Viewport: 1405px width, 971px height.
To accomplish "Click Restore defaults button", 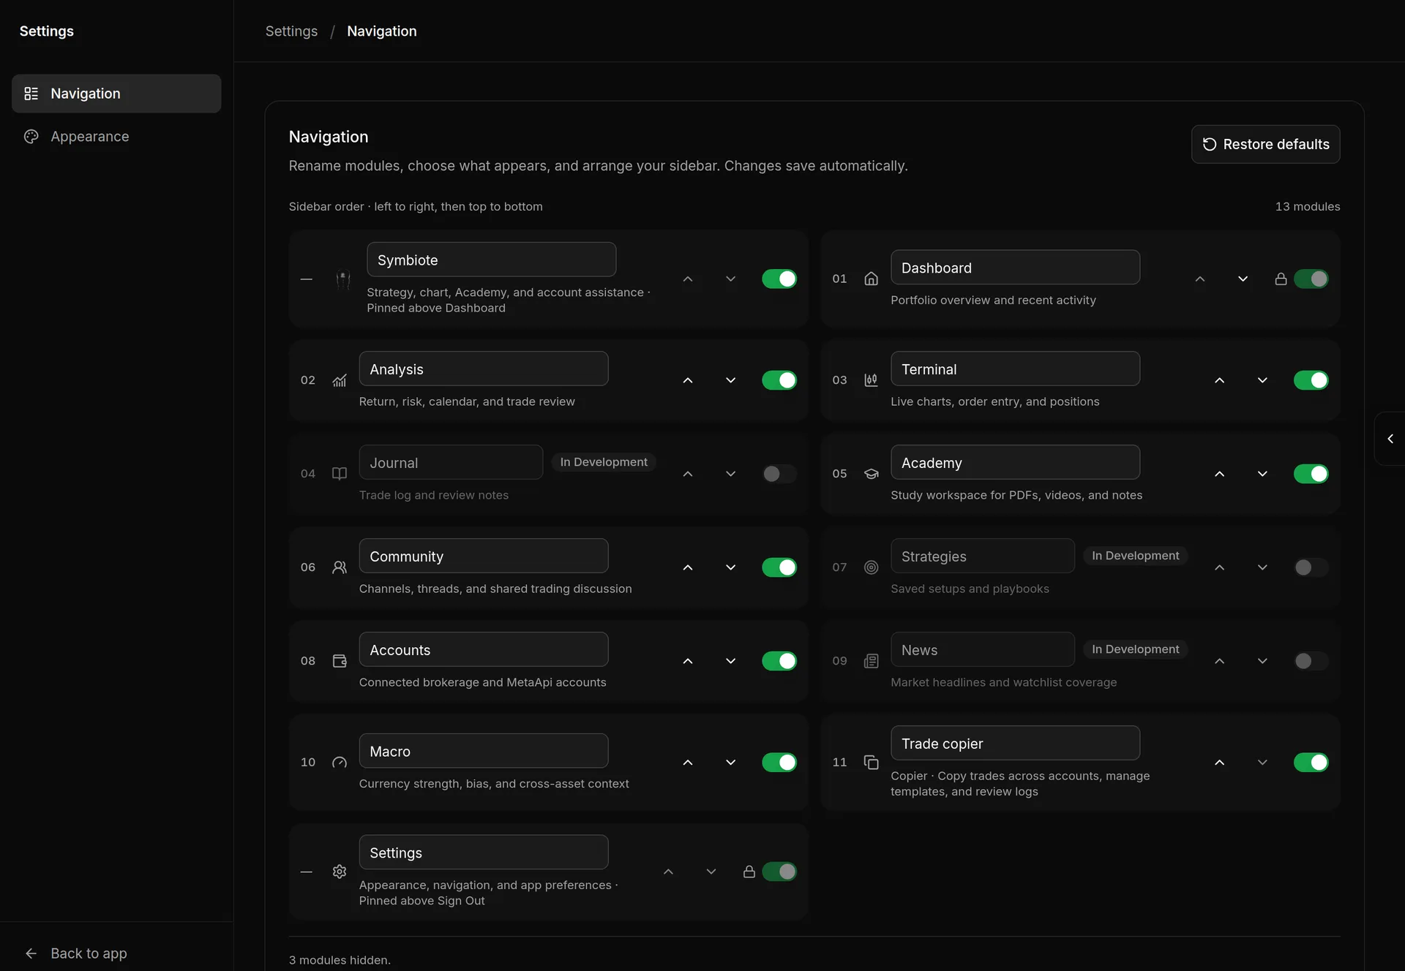I will 1265,144.
